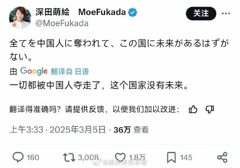
Task: Click the retweet repost icon
Action: [69, 157]
